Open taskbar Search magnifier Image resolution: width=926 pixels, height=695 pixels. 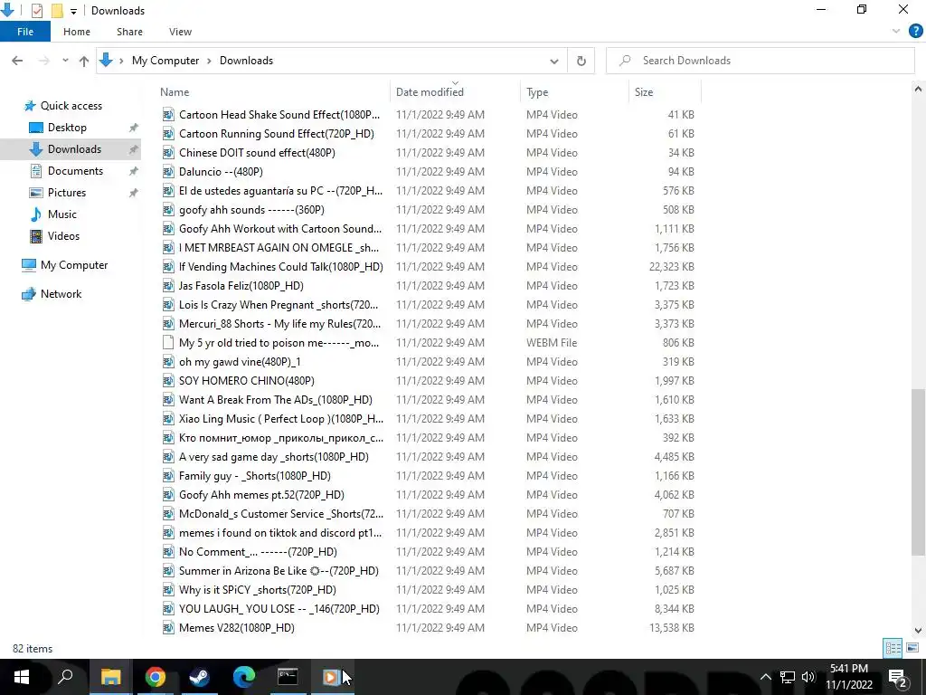point(65,677)
